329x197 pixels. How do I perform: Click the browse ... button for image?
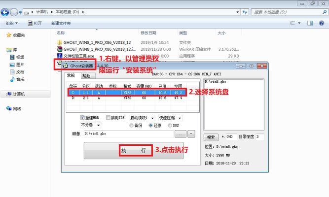(180, 134)
